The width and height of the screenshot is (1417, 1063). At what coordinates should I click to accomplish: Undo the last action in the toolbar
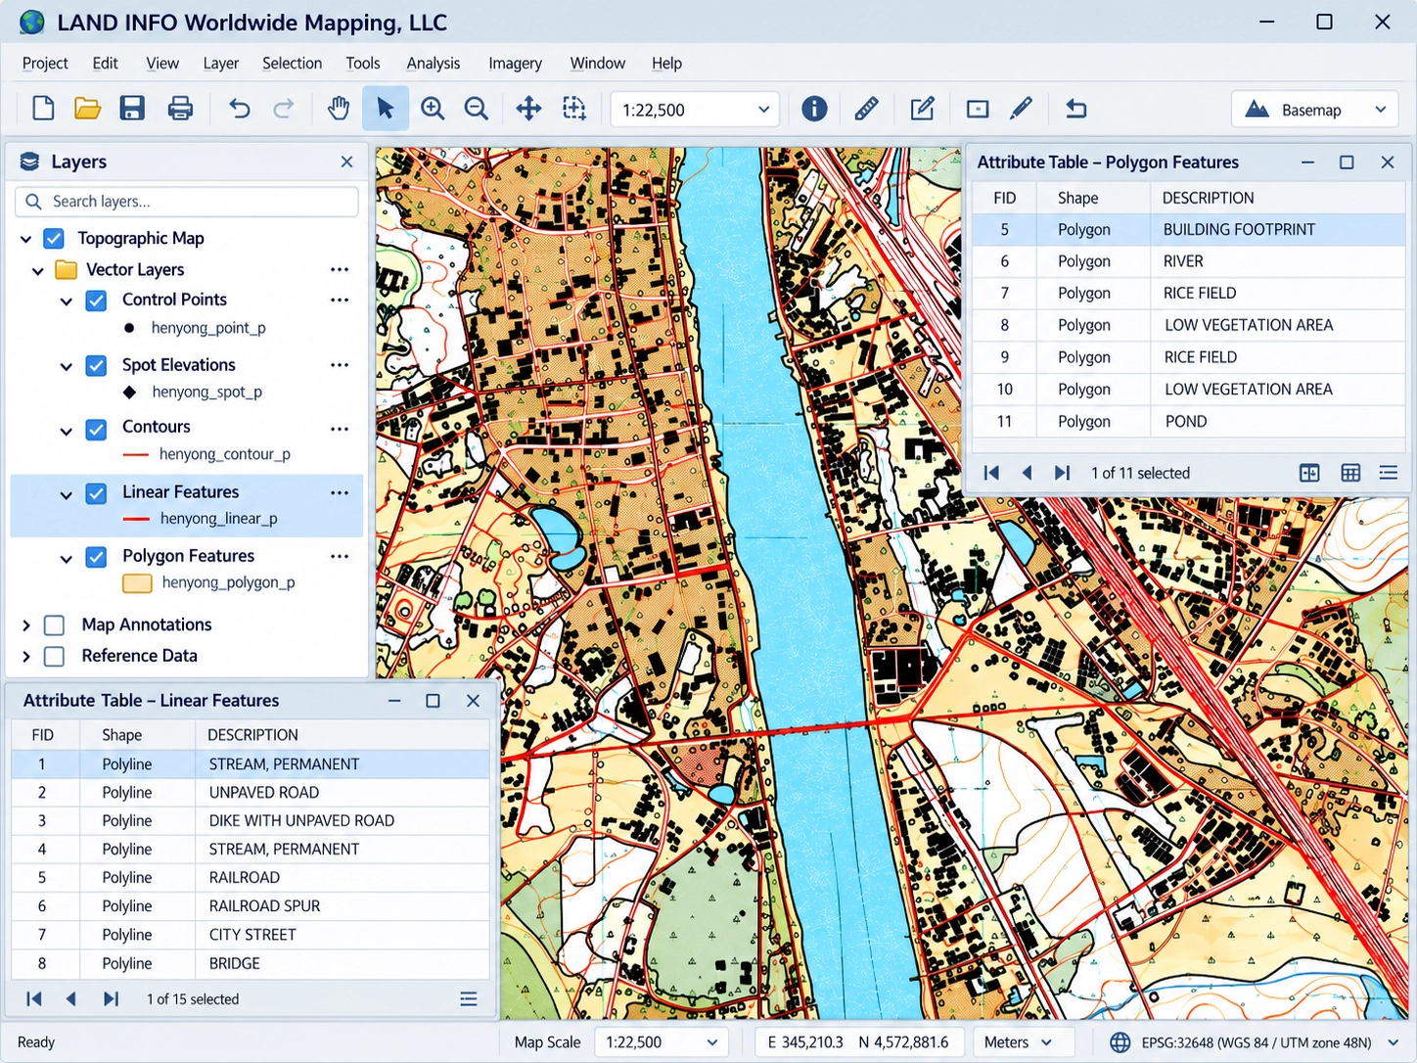coord(239,109)
